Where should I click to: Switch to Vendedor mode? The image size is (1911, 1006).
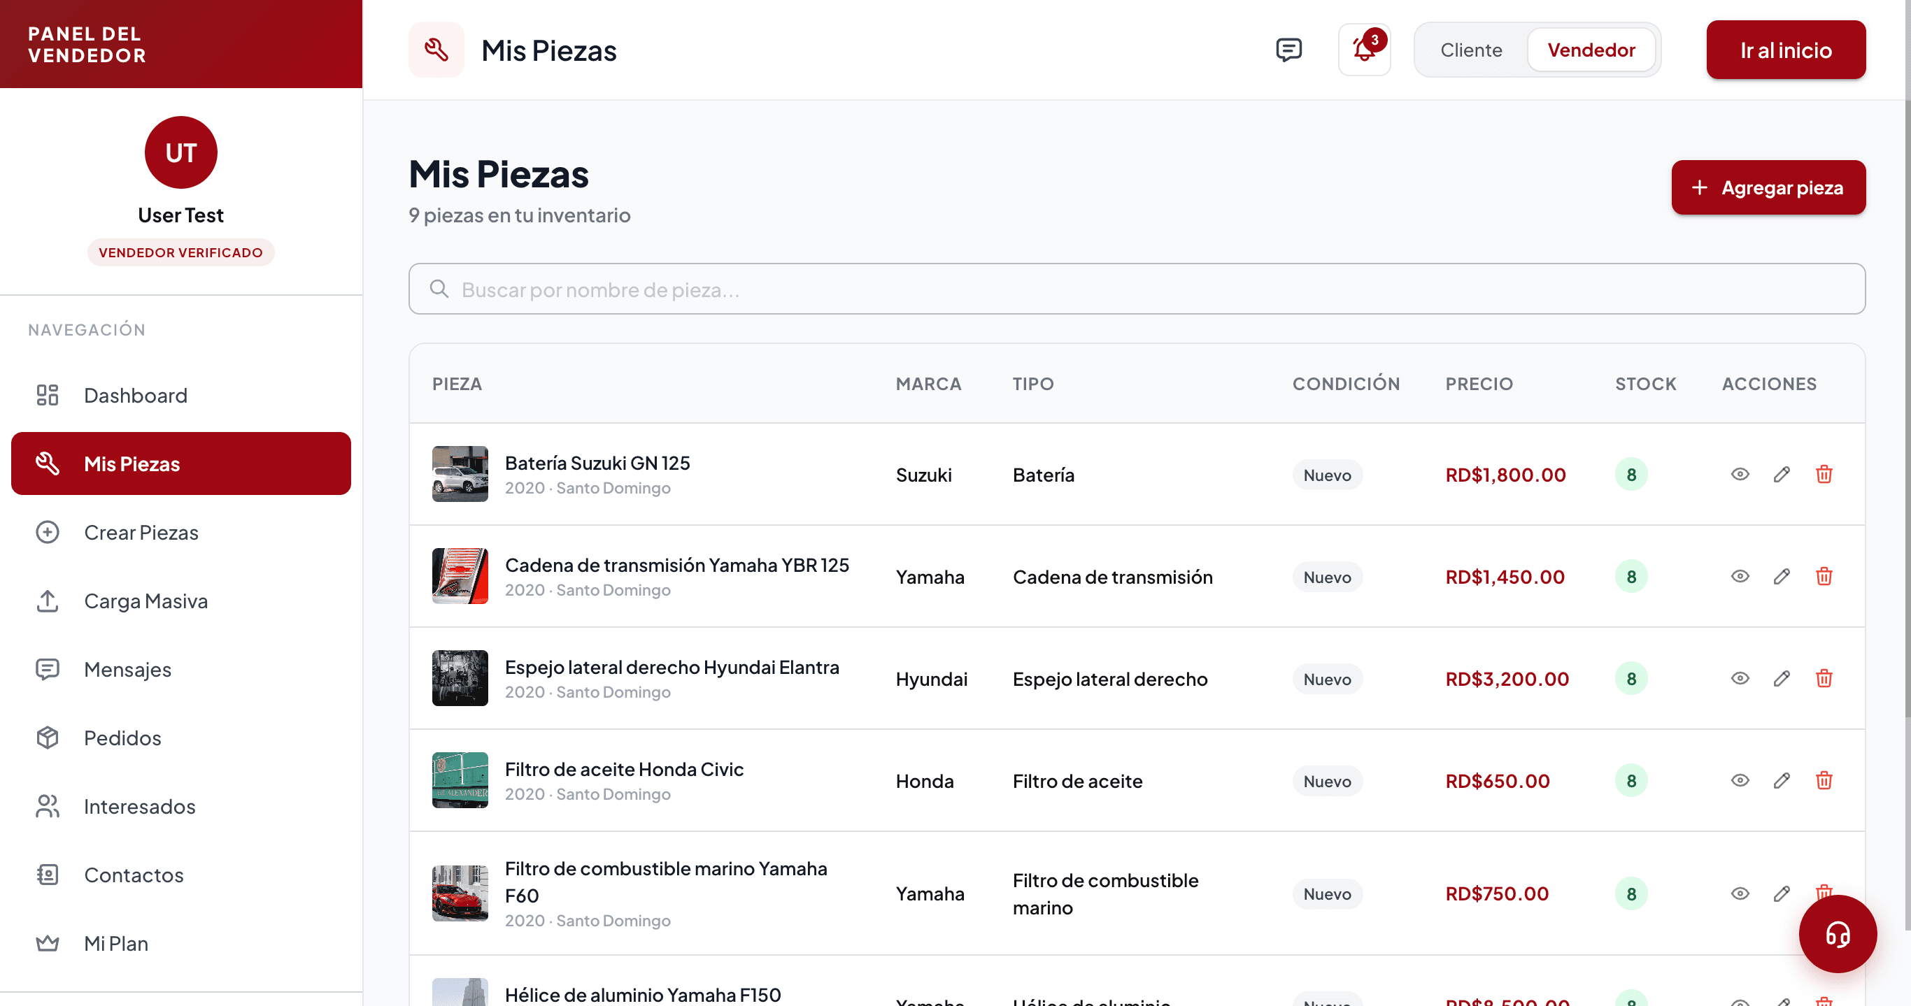point(1591,50)
